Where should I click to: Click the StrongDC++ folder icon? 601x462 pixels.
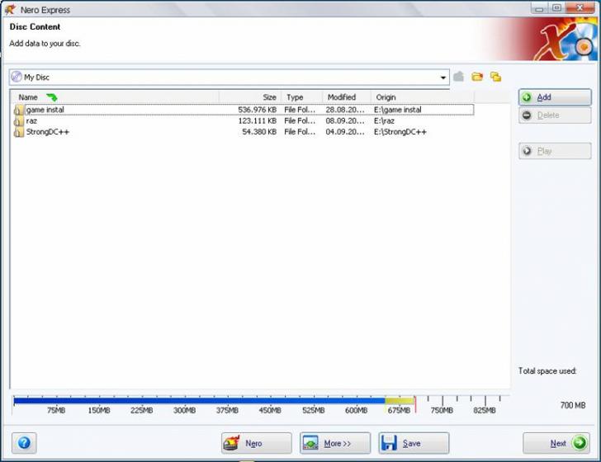[x=18, y=131]
